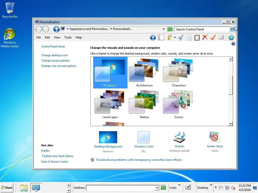Viewport: 258px width, 193px height.
Task: Select the Scenes theme
Action: (179, 104)
